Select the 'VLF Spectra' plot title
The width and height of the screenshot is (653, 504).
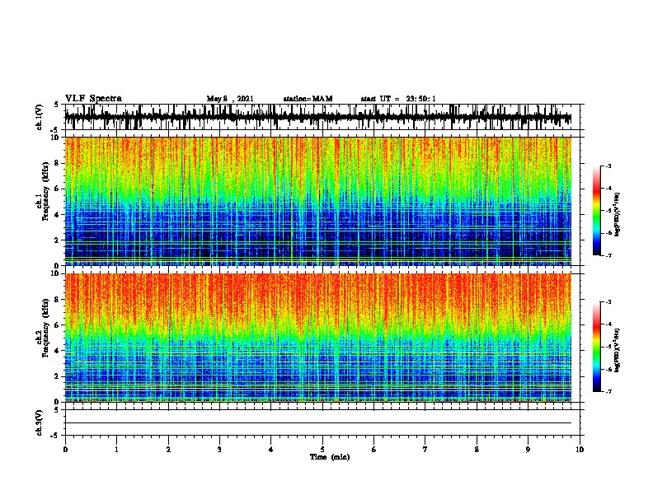click(93, 99)
